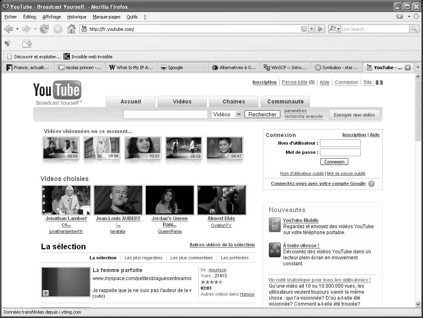The width and height of the screenshot is (423, 318).
Task: Click the Live Search text field
Action: (375, 29)
